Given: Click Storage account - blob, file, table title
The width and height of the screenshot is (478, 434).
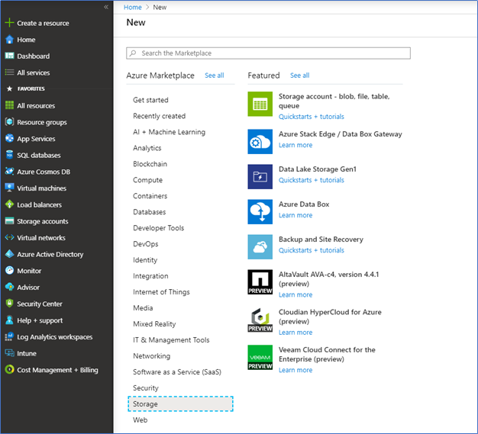Looking at the screenshot, I should (334, 101).
